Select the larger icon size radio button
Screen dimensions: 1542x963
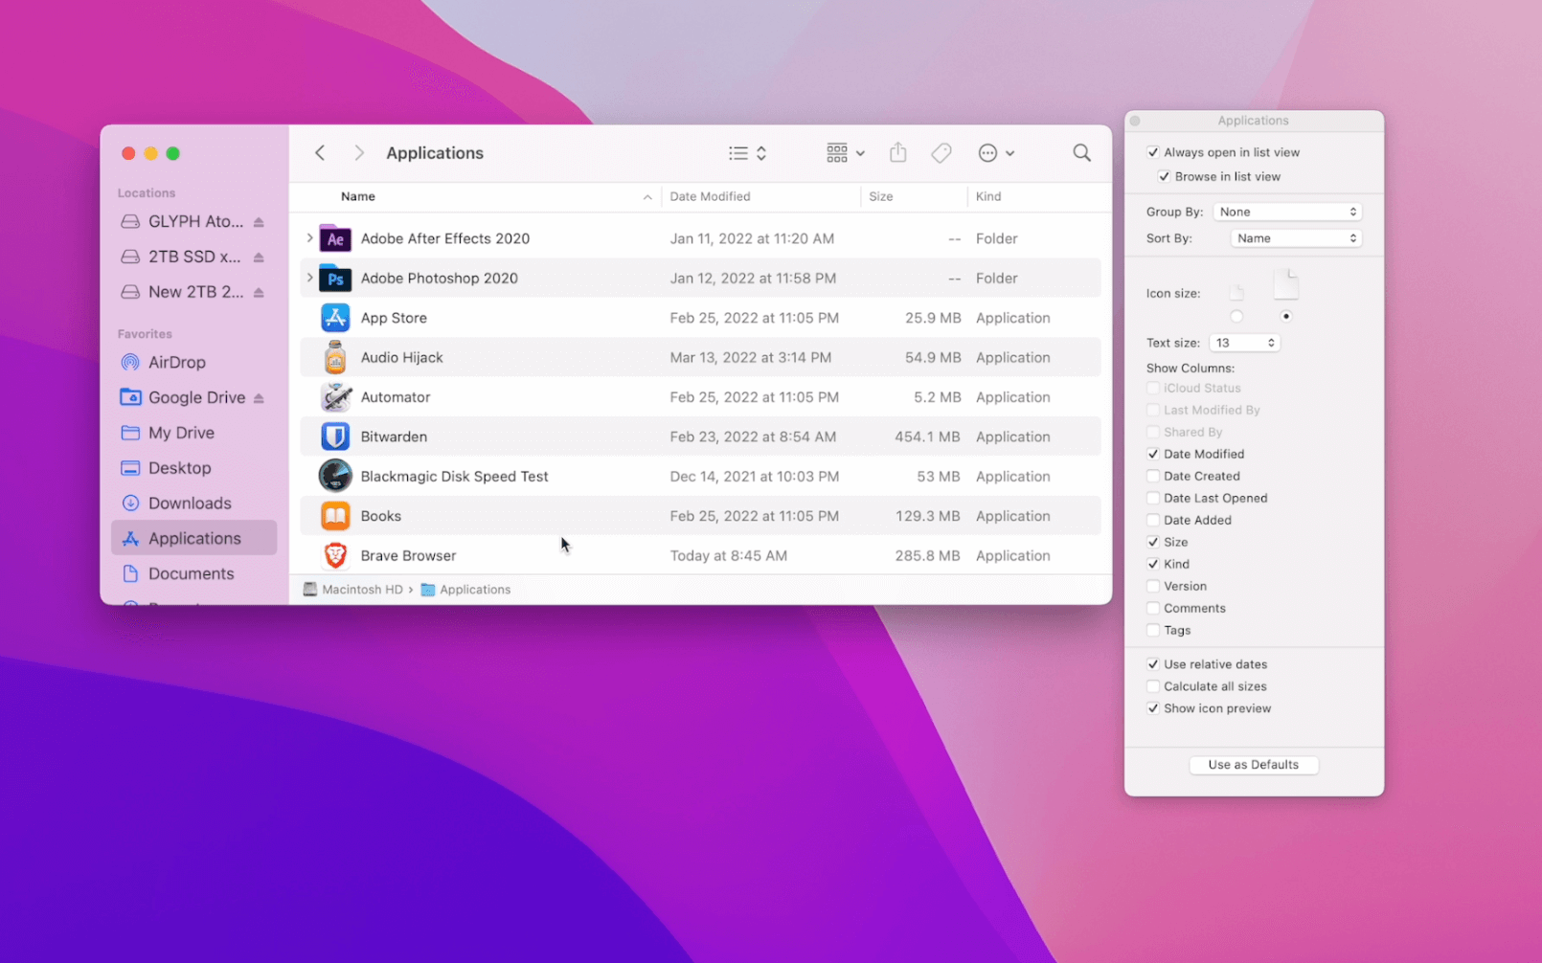pos(1286,317)
